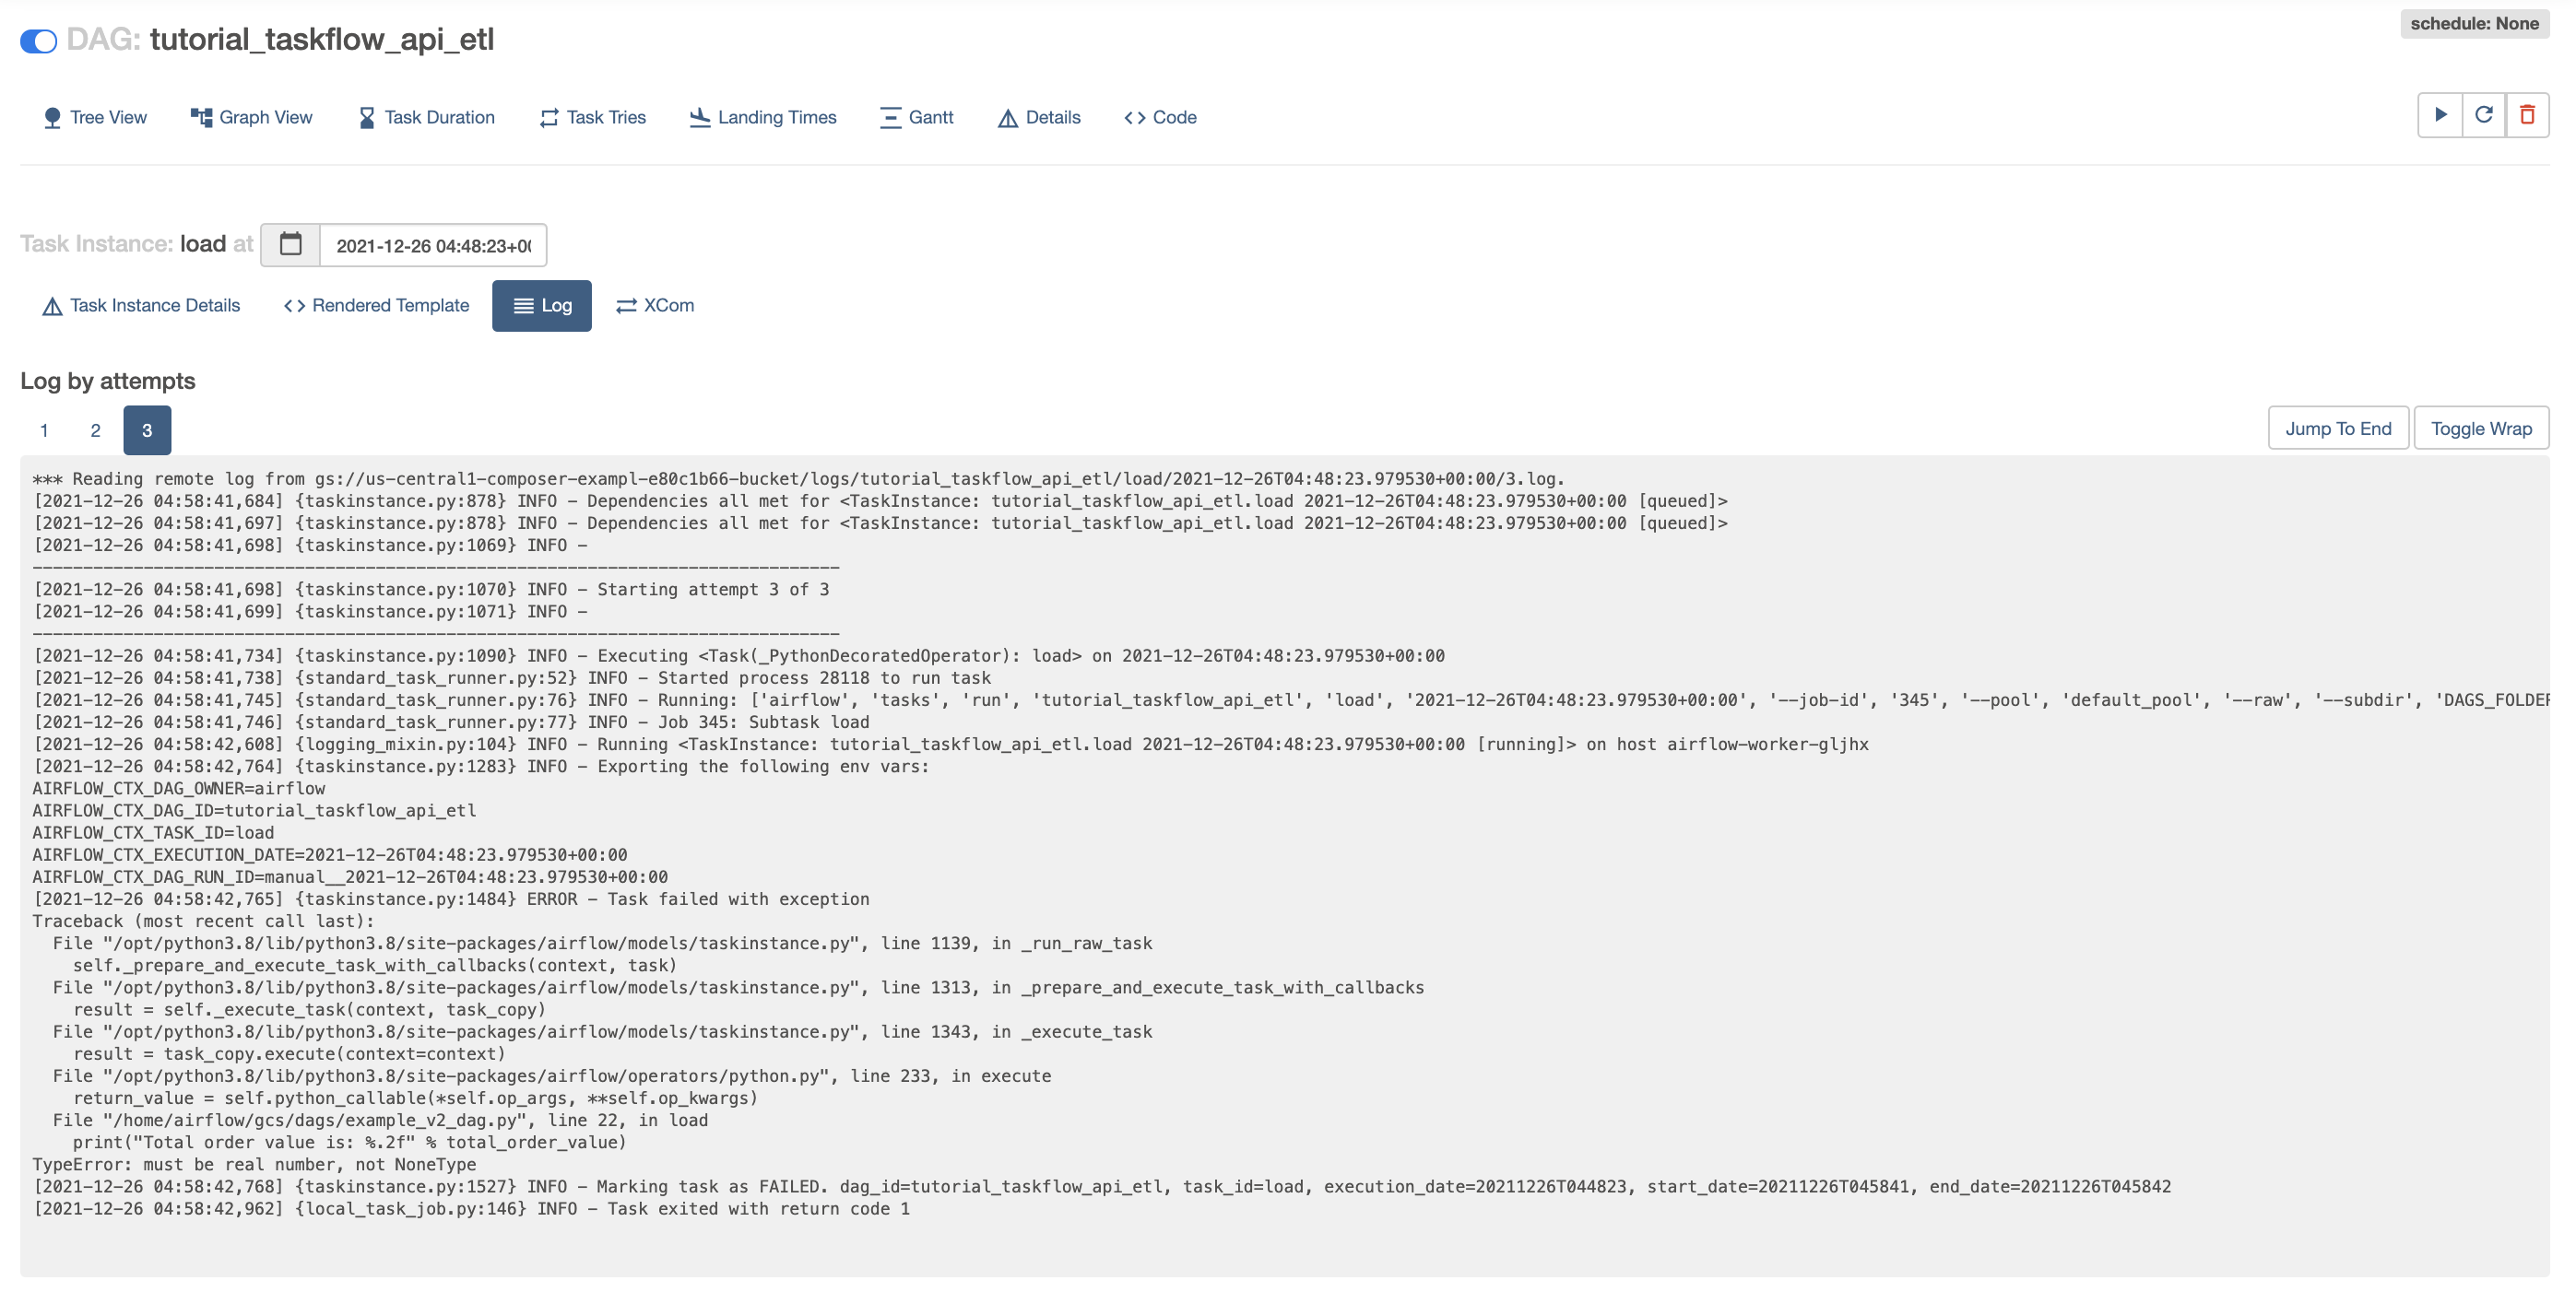Select the Log tab
The image size is (2576, 1292).
[x=541, y=306]
